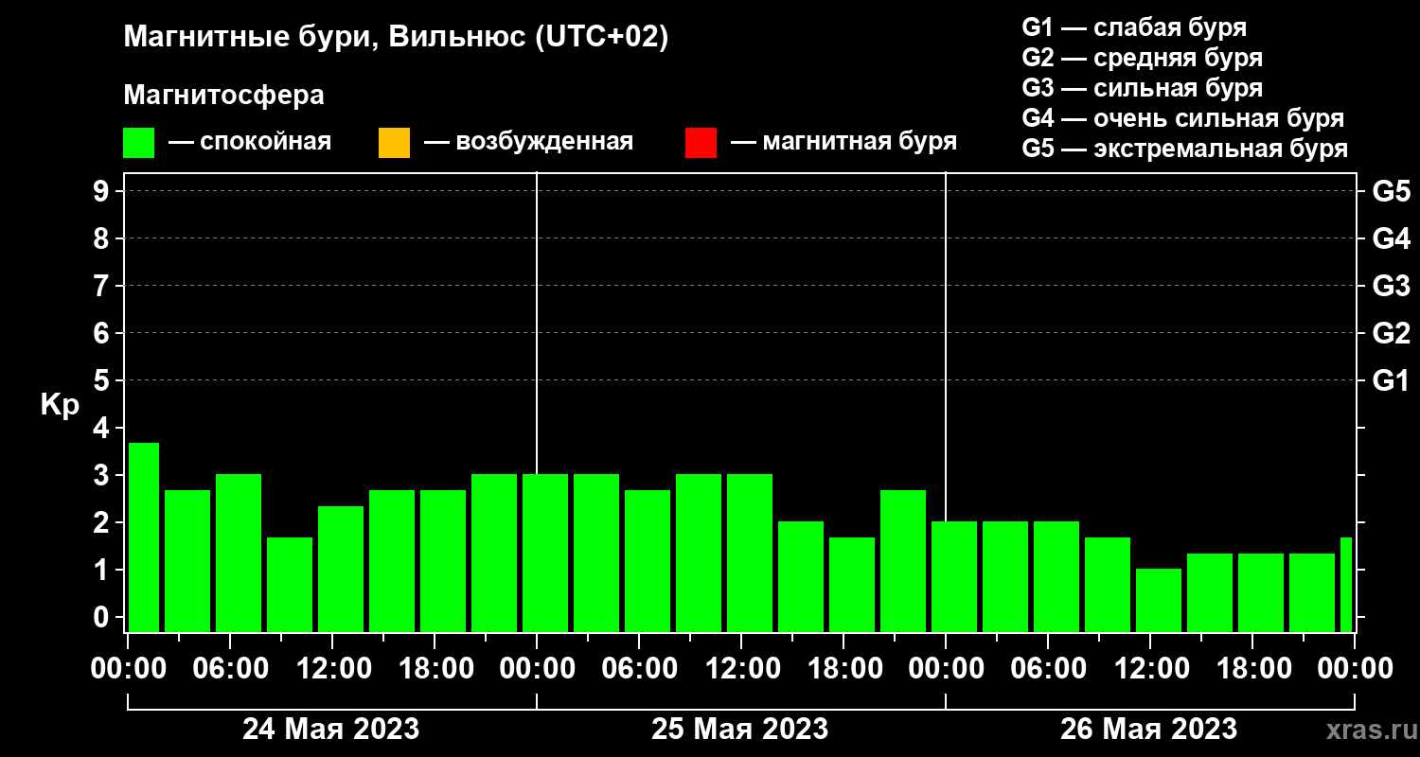Click the G3 tick label on right axis
Image resolution: width=1420 pixels, height=757 pixels.
(1391, 286)
